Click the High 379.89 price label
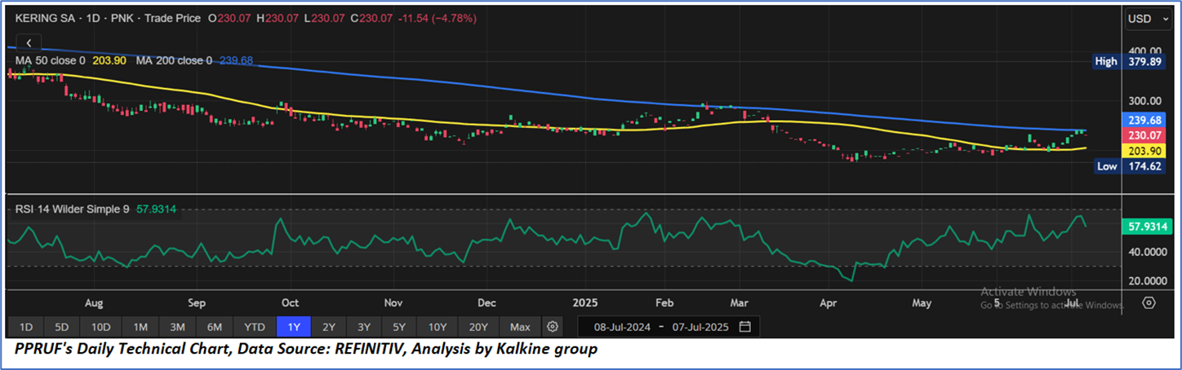The height and width of the screenshot is (370, 1182). (x=1129, y=61)
